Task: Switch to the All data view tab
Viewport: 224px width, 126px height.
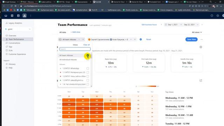Action: click(63, 32)
